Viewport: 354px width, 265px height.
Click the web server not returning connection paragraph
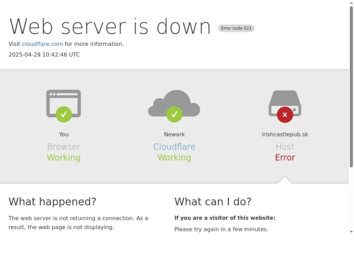pos(78,223)
